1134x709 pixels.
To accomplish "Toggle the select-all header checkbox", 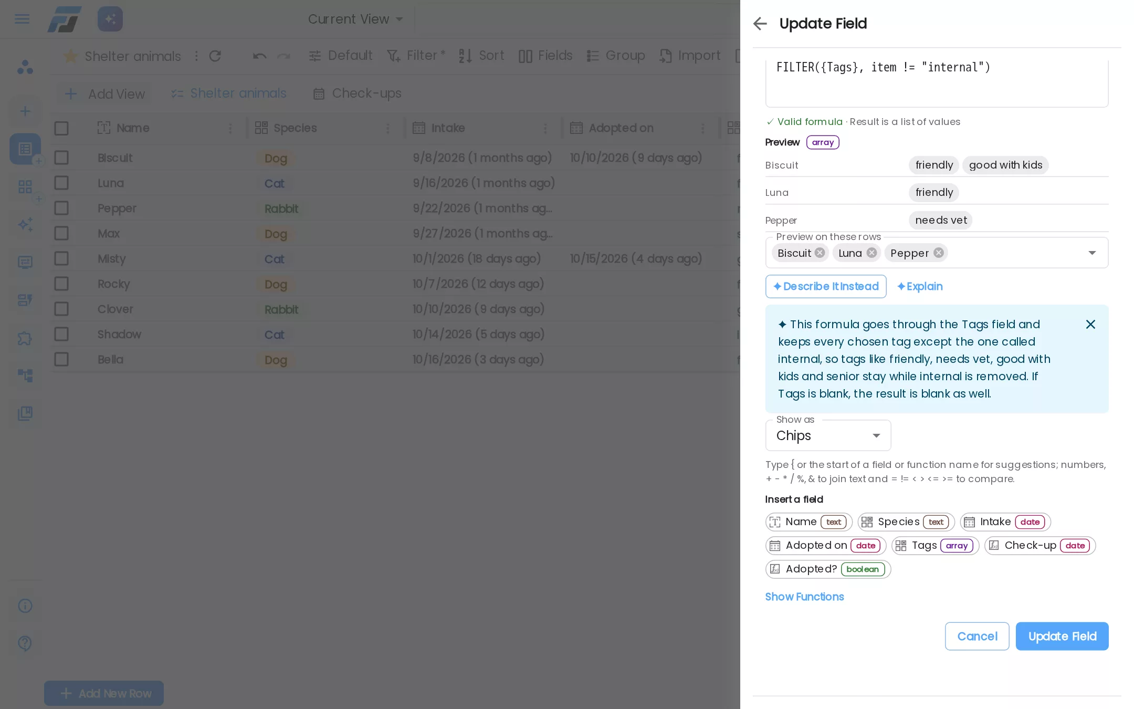I will point(61,128).
